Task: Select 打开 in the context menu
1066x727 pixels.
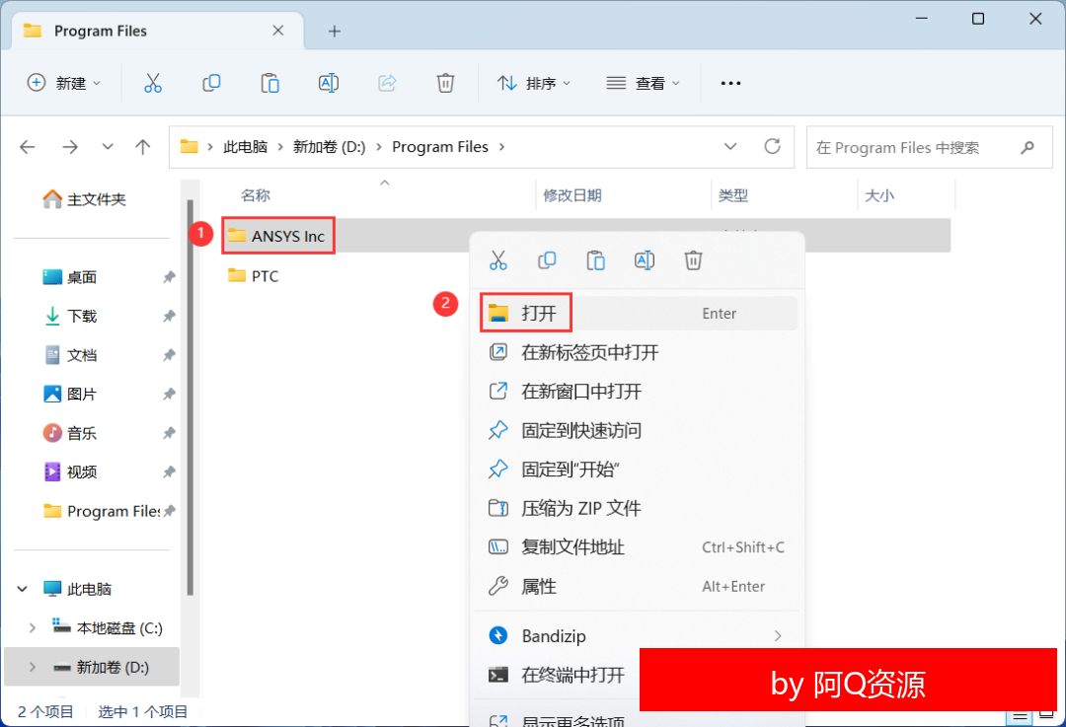Action: click(x=539, y=314)
